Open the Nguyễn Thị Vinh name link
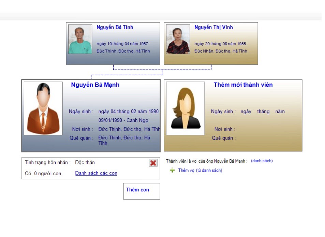This screenshot has height=237, width=325. 213,27
